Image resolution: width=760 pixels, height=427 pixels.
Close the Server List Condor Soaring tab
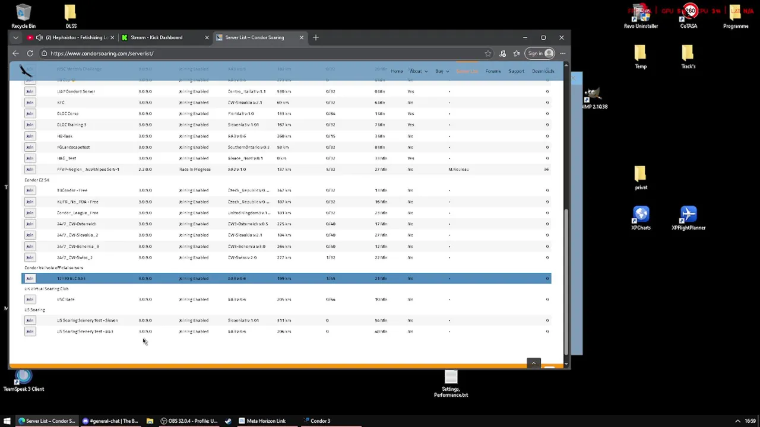pos(301,37)
